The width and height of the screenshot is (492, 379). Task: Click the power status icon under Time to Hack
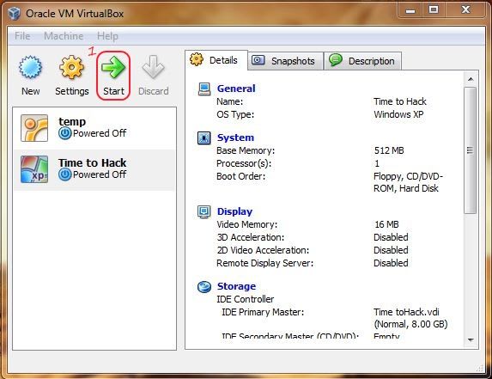click(65, 174)
